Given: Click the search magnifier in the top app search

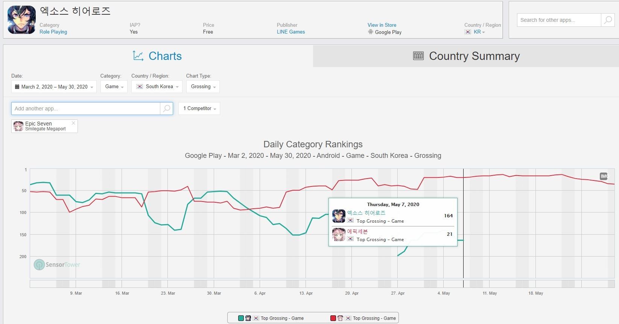Looking at the screenshot, I should click(608, 20).
